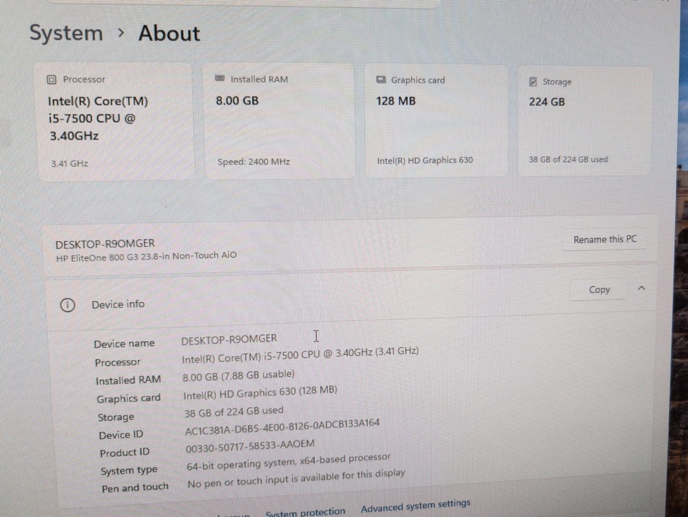This screenshot has height=517, width=688.
Task: Click the Intel(R) HD Graphics 630 (128 MB) value
Action: click(260, 393)
